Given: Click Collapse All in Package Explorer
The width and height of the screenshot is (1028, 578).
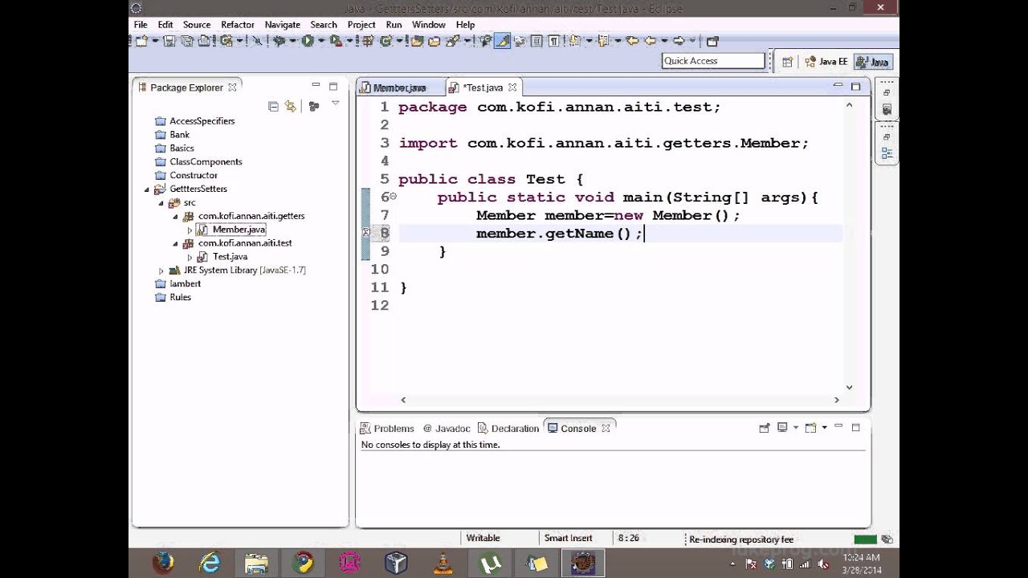Looking at the screenshot, I should point(273,106).
